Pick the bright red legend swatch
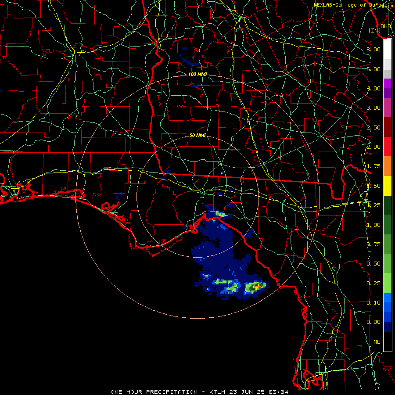The width and height of the screenshot is (395, 395). (388, 147)
